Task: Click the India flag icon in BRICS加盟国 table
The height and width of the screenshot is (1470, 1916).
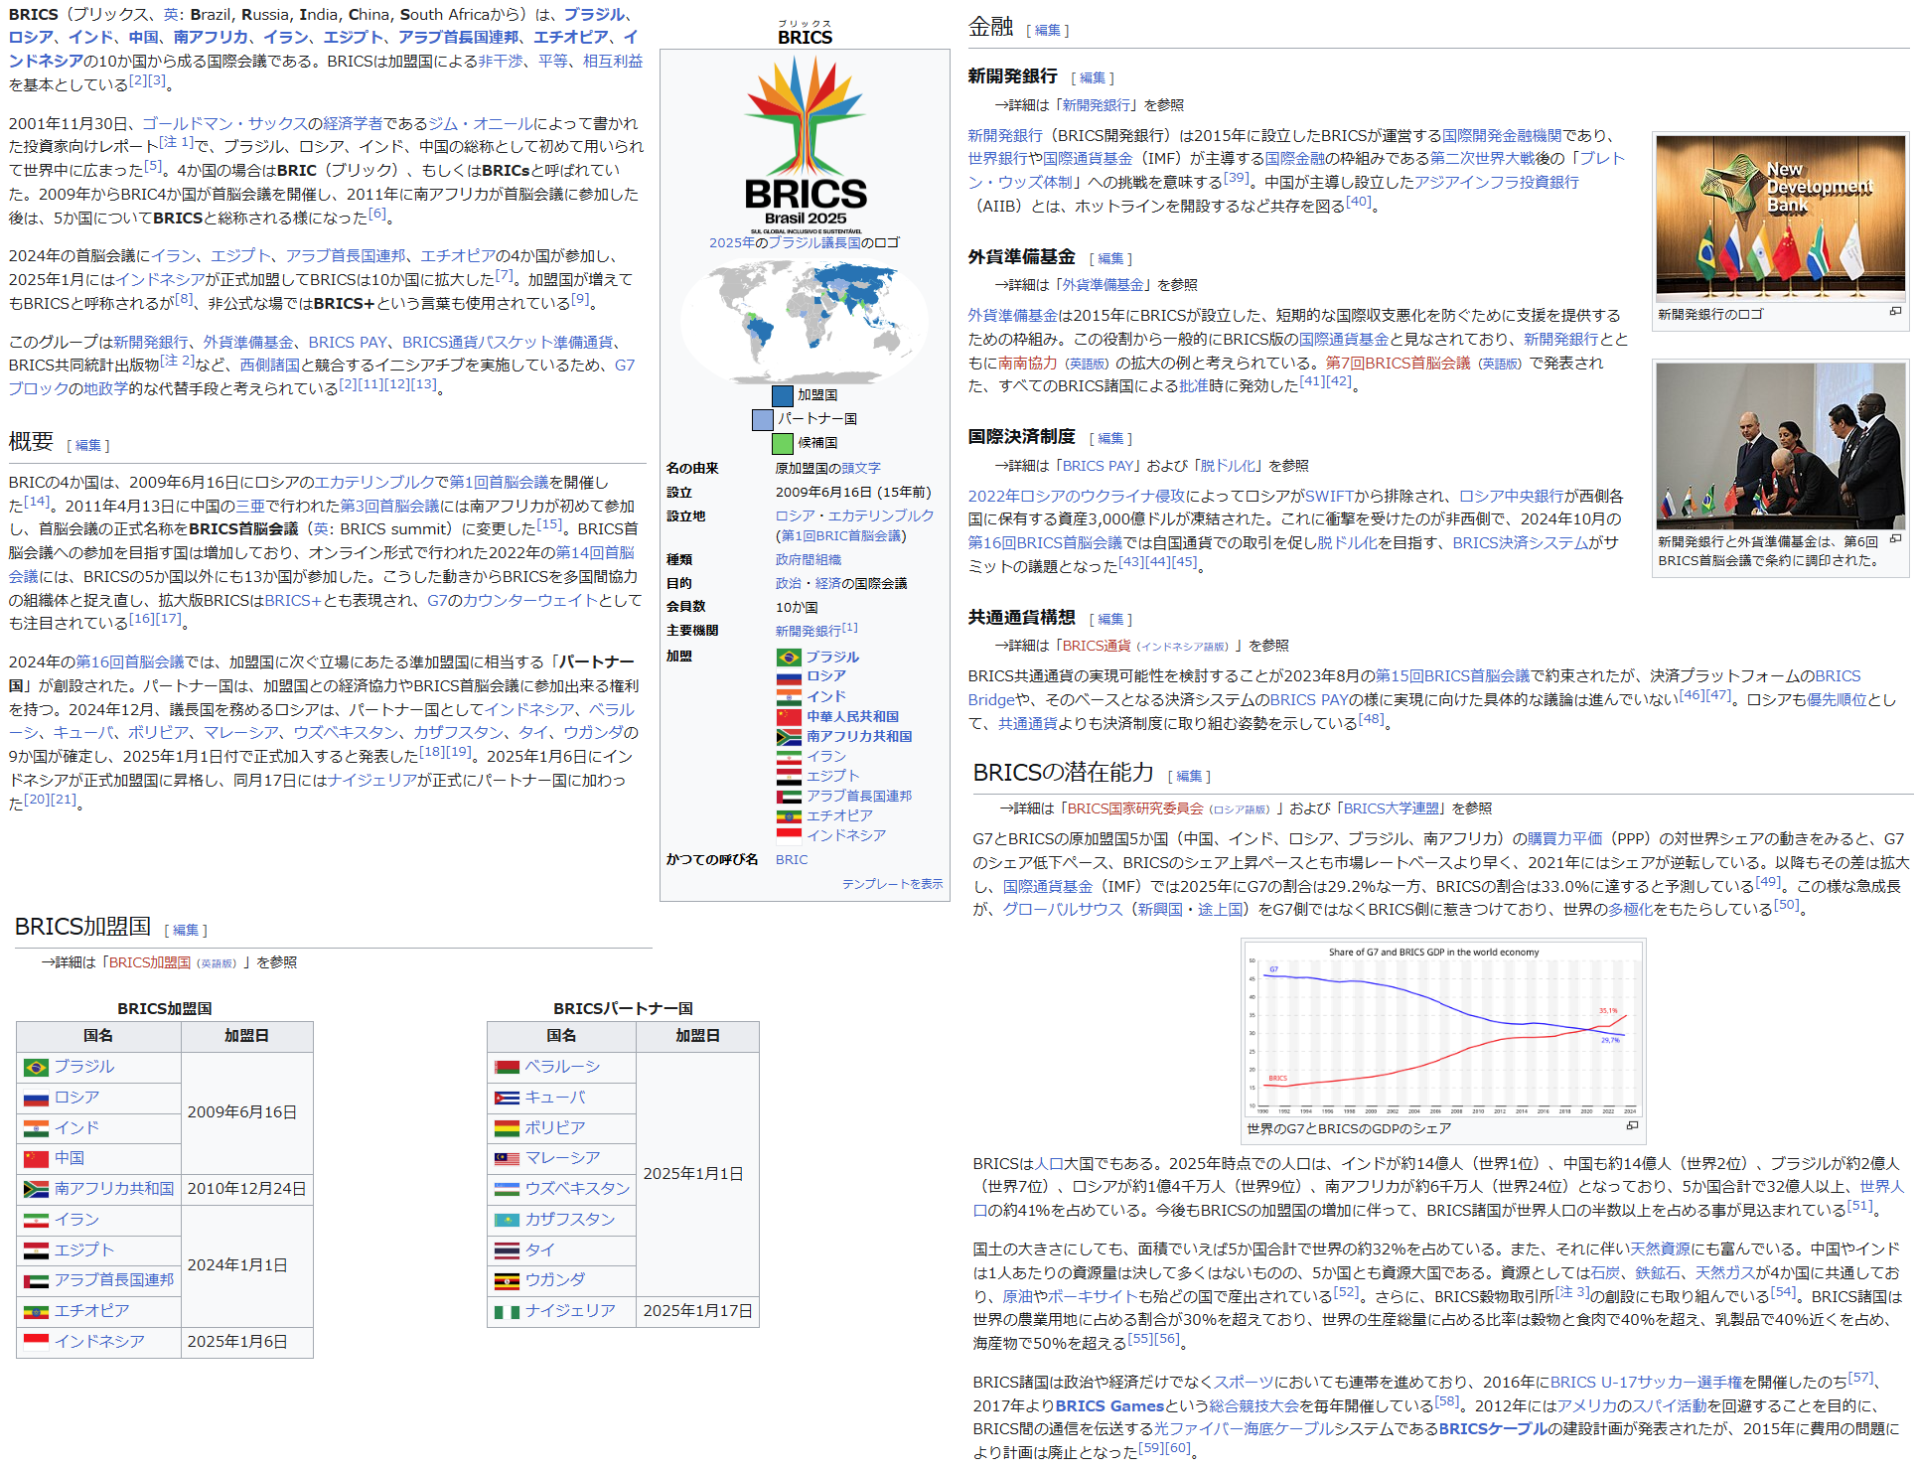Action: 37,1129
